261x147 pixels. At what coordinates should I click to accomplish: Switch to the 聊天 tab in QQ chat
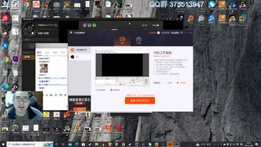click(x=39, y=52)
